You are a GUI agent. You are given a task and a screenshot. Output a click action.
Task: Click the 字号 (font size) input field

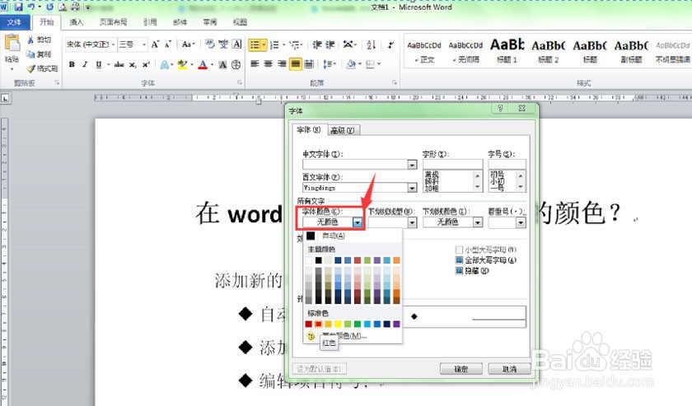pos(507,165)
